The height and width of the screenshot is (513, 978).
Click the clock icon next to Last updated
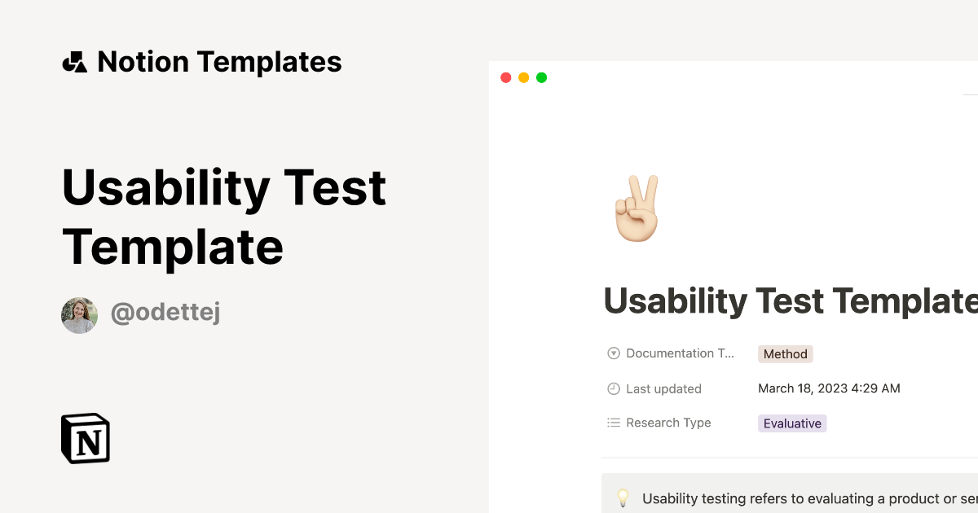click(x=613, y=388)
